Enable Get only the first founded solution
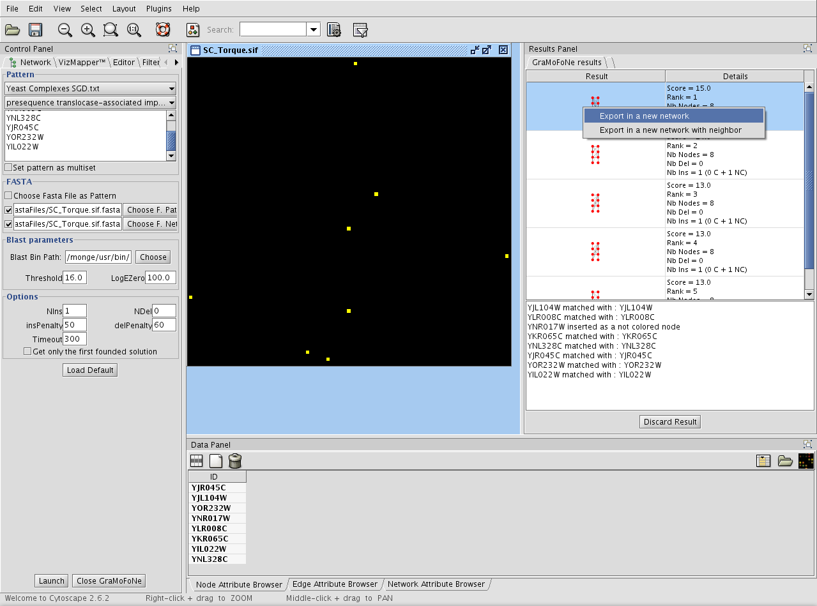This screenshot has width=817, height=606. (x=27, y=352)
